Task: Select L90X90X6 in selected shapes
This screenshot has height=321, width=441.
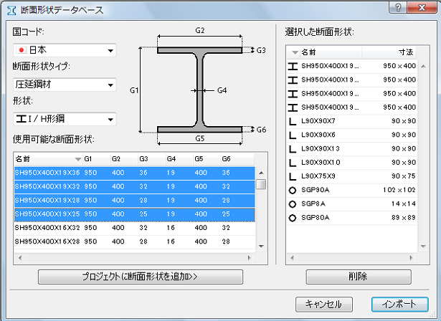Action: pos(352,135)
